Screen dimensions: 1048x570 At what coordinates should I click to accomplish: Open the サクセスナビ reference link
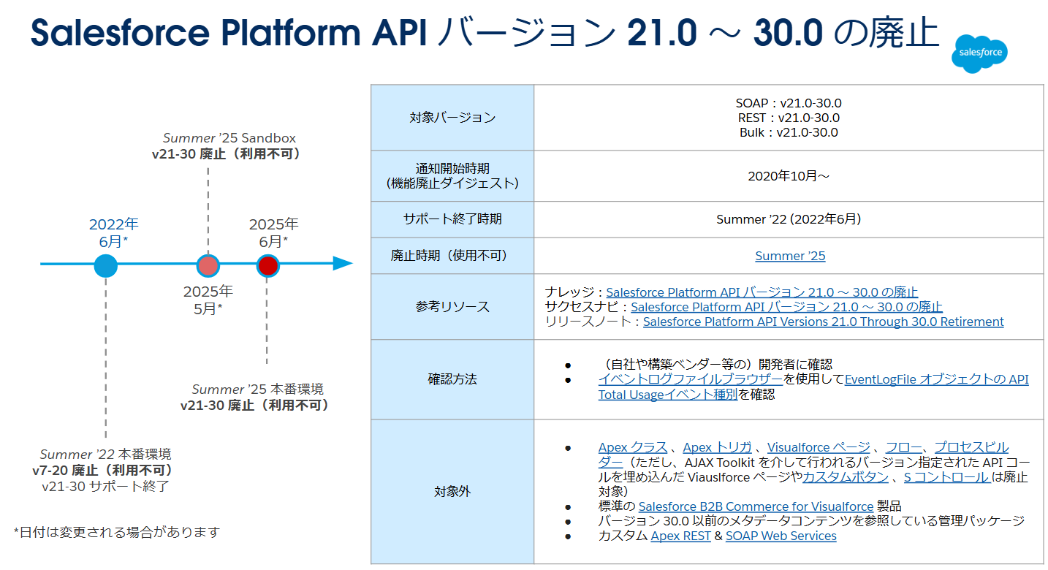[786, 306]
